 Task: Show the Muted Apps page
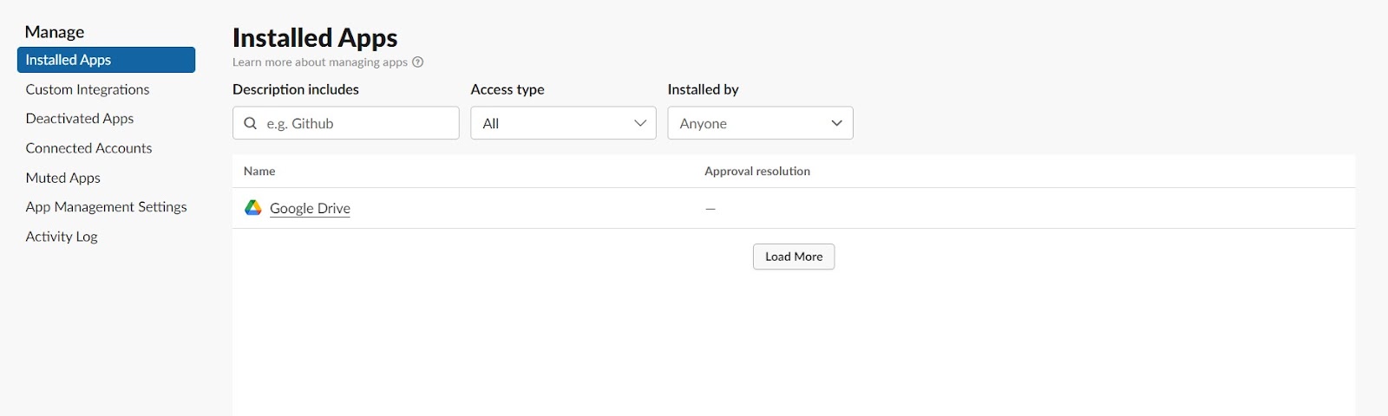[63, 178]
